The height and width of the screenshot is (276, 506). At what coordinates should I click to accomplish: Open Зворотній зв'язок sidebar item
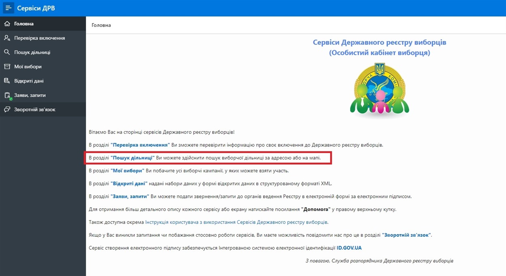tap(43, 110)
